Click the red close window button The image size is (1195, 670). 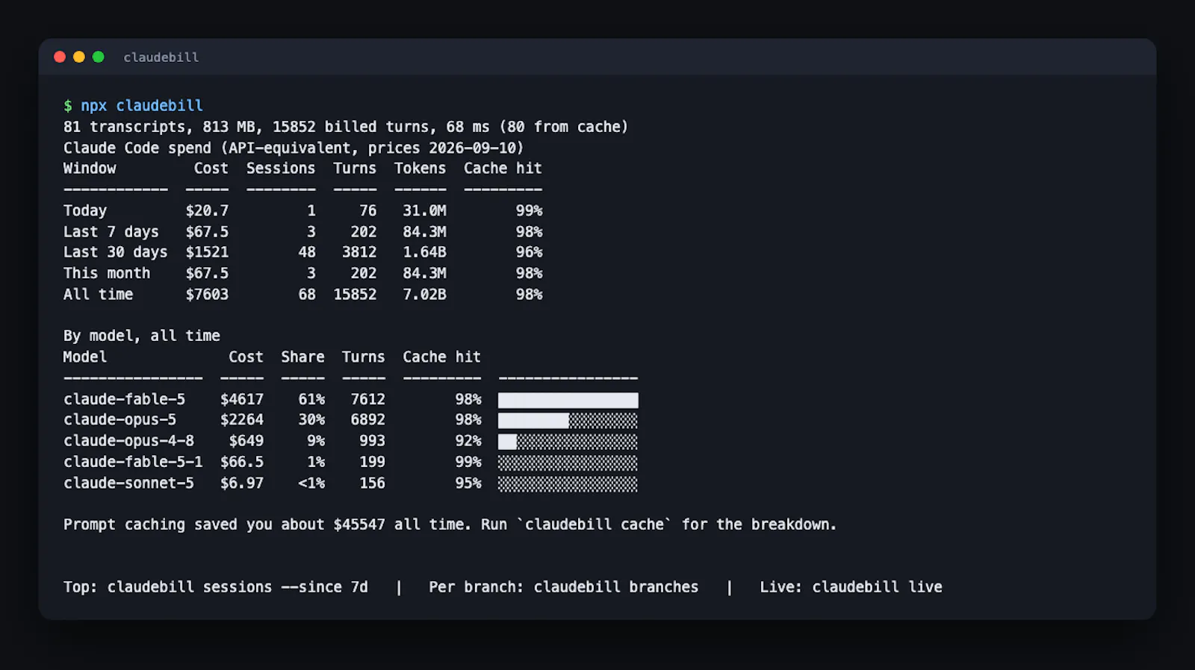[x=60, y=57]
